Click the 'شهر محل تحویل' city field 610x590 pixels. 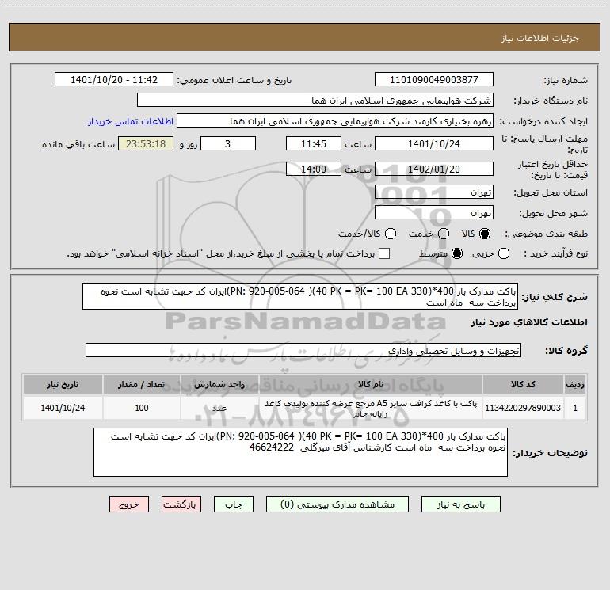coord(433,212)
